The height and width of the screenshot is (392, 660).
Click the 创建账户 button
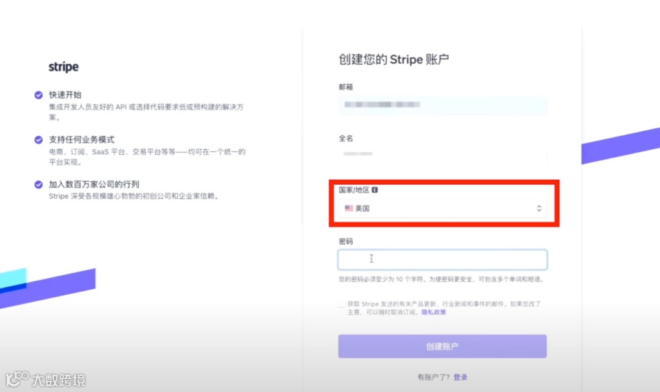[x=442, y=346]
